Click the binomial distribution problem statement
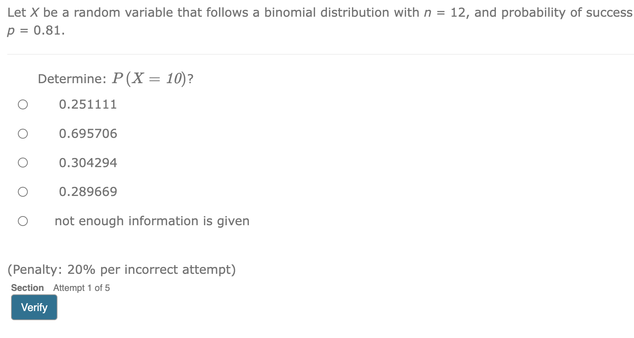The width and height of the screenshot is (634, 338). (x=266, y=12)
